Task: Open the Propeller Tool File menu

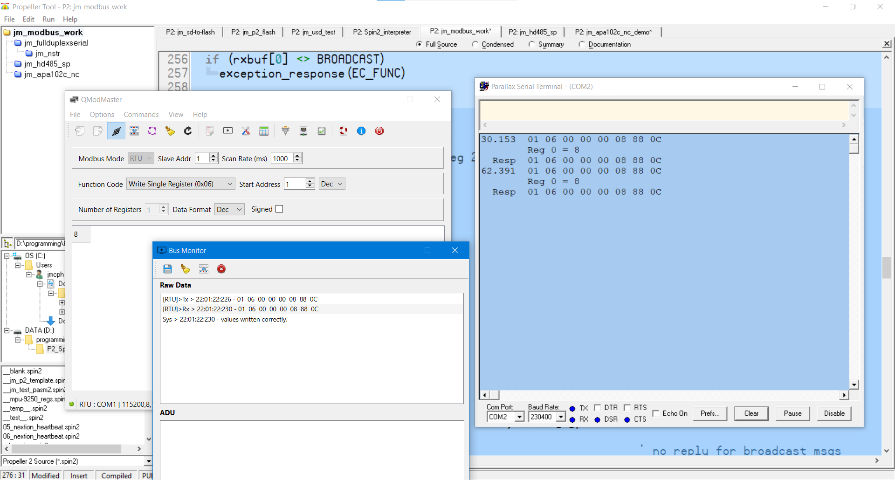Action: pos(9,19)
